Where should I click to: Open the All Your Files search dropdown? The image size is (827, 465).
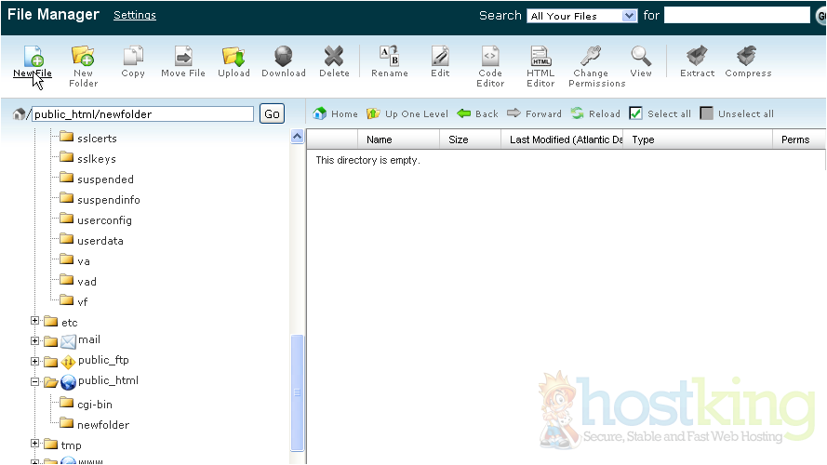tap(582, 16)
